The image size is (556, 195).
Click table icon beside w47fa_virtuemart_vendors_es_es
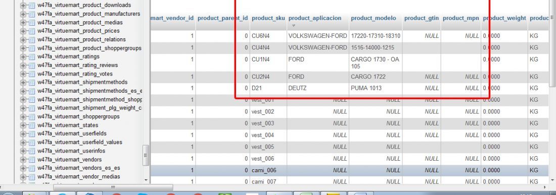(x=31, y=168)
